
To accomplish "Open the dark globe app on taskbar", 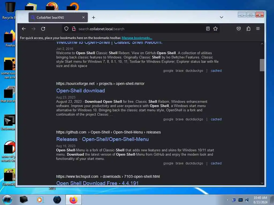I will [x=57, y=200].
